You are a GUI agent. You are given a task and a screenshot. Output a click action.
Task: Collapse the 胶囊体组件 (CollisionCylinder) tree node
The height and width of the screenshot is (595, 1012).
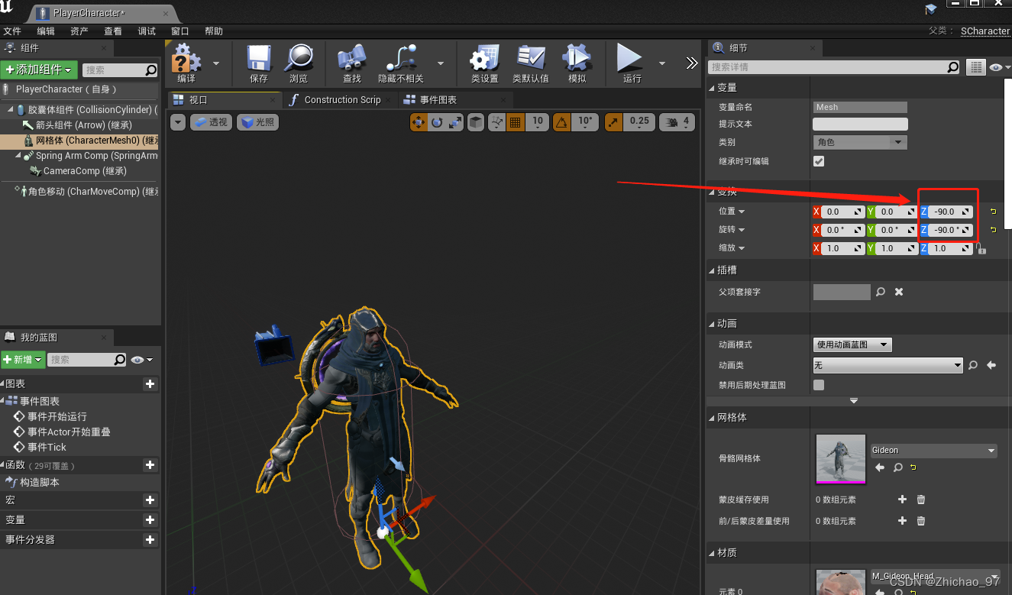coord(10,110)
